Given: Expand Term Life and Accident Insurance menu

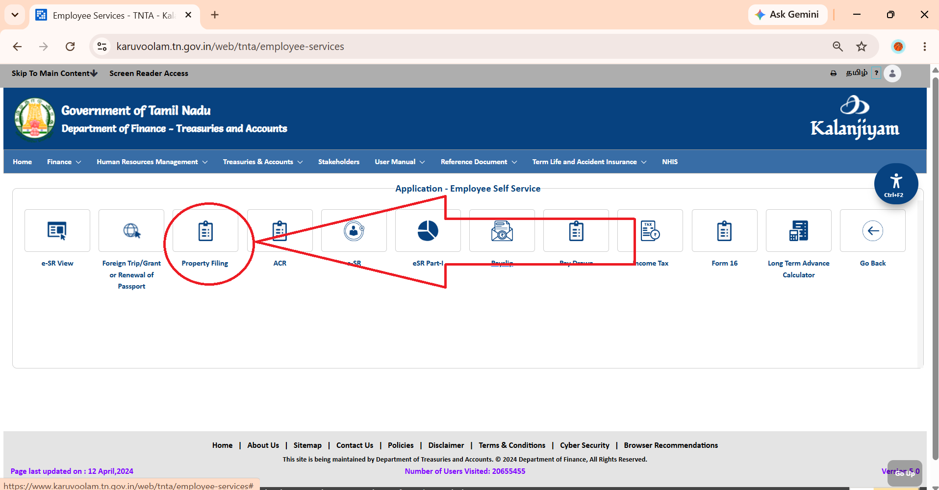Looking at the screenshot, I should 589,162.
